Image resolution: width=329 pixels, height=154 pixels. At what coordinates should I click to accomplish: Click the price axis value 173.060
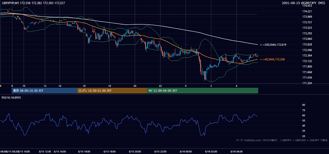click(307, 39)
